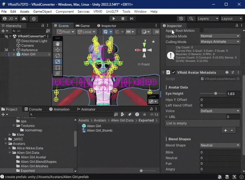Select the Move tool in Scene

(58, 50)
